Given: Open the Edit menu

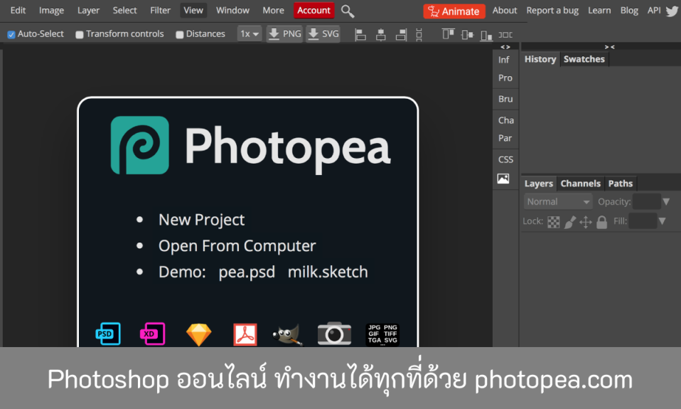Looking at the screenshot, I should pyautogui.click(x=18, y=11).
